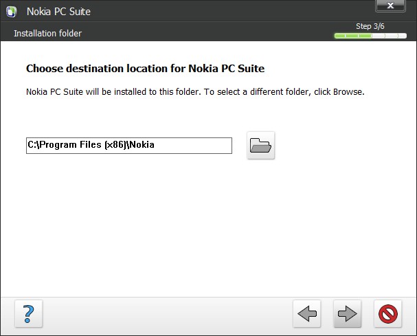The image size is (417, 336).
Task: Click the 'Step 3/6' label
Action: point(370,26)
